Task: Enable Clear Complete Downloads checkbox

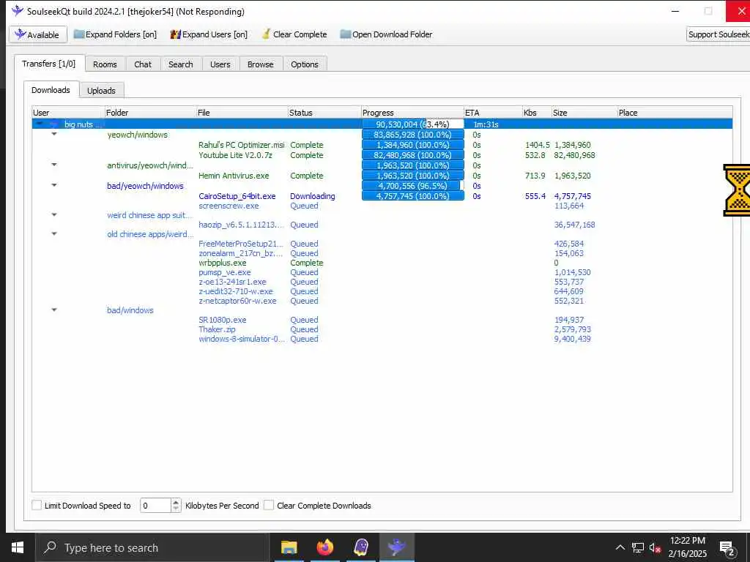Action: tap(269, 505)
